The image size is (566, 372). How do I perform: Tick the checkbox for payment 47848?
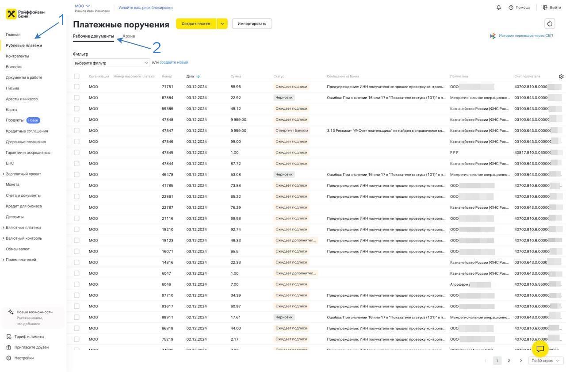[x=76, y=119]
